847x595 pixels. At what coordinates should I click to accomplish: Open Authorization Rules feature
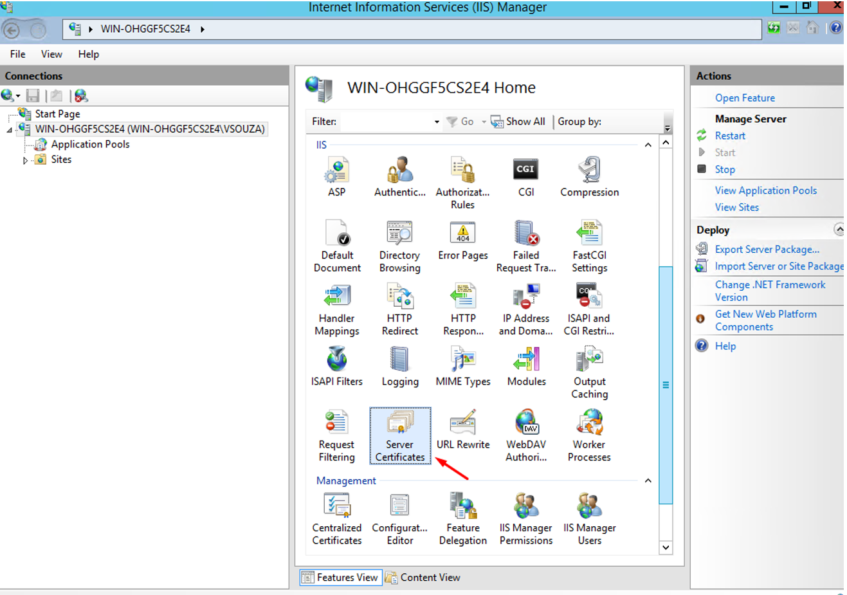pyautogui.click(x=462, y=183)
